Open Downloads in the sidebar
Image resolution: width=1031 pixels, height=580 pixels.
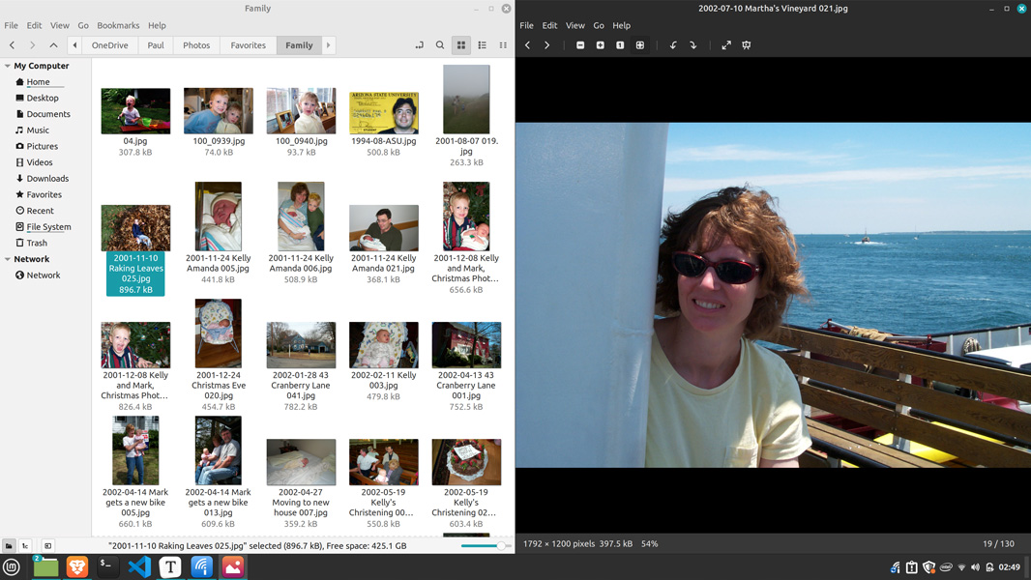pos(47,178)
